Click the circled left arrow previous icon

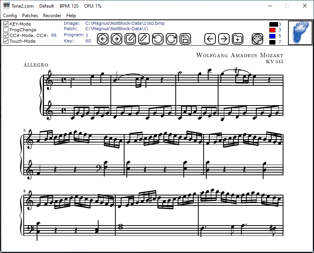(103, 39)
